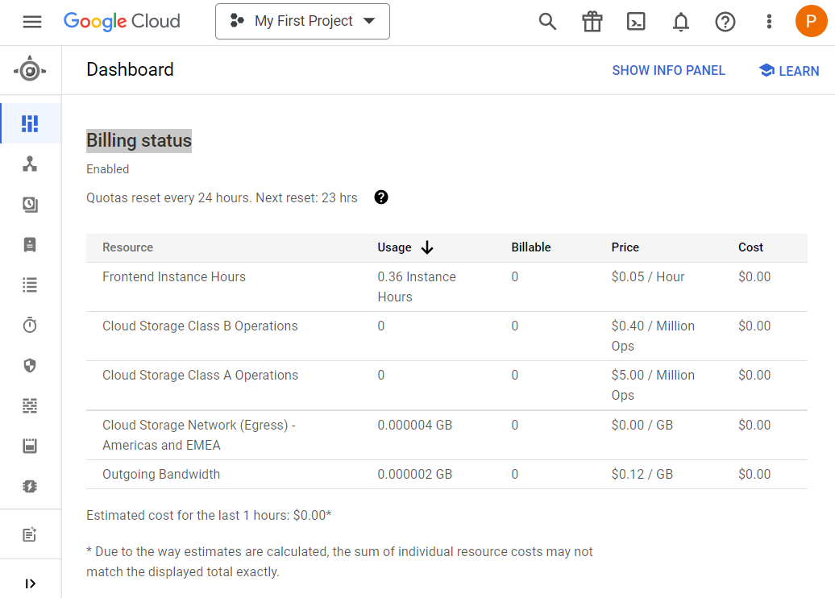Open the main navigation hamburger menu
835x598 pixels.
32,22
